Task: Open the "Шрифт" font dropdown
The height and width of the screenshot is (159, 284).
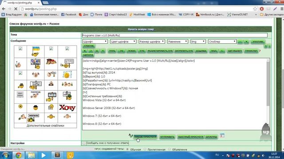Action: pyautogui.click(x=95, y=42)
